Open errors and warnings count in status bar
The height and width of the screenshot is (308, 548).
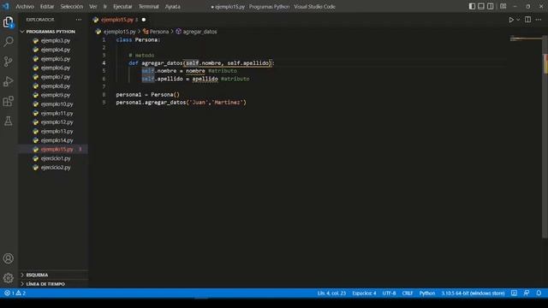pyautogui.click(x=15, y=293)
